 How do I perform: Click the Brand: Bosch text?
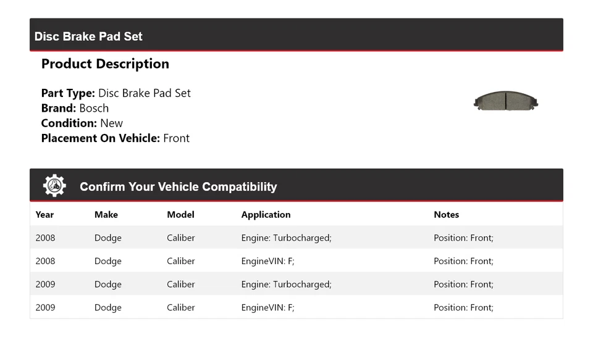tap(75, 108)
